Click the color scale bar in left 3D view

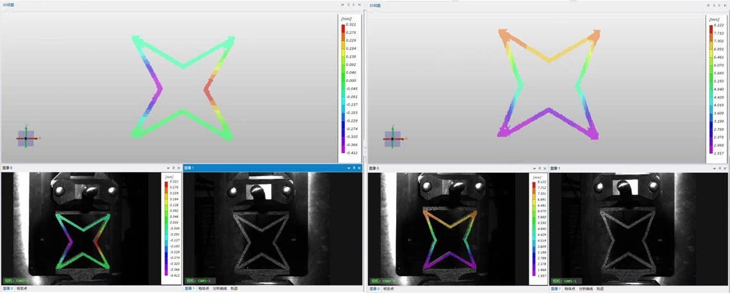[x=343, y=88]
